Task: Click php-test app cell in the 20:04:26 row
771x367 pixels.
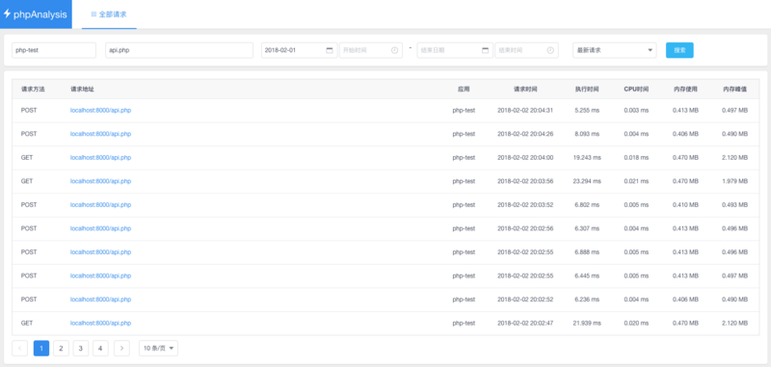Action: [x=464, y=134]
